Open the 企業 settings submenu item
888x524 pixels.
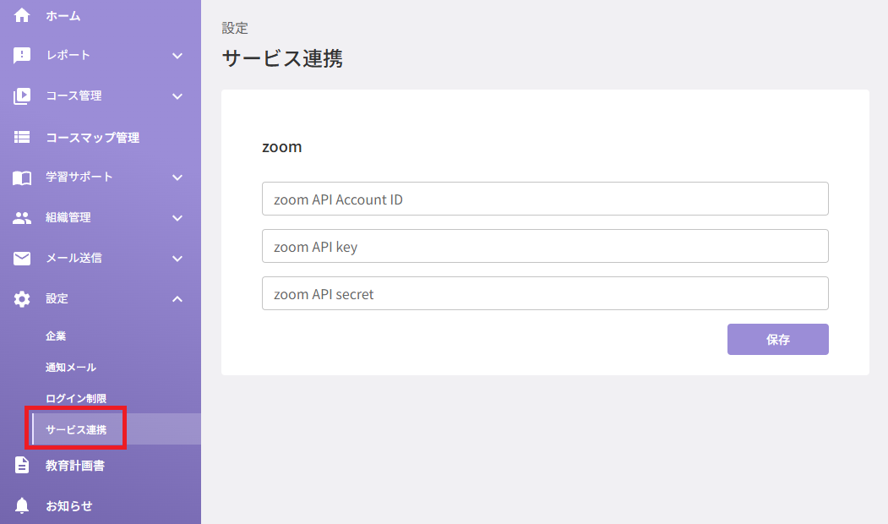coord(56,336)
